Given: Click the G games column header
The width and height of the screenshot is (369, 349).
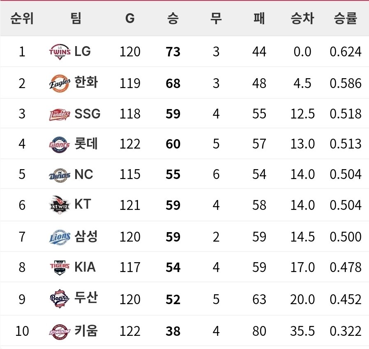Looking at the screenshot, I should (130, 19).
